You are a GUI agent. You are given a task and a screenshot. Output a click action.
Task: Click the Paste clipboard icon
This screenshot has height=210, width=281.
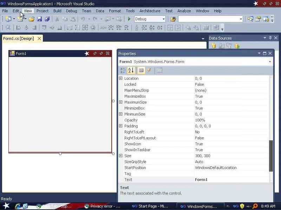pos(73,19)
